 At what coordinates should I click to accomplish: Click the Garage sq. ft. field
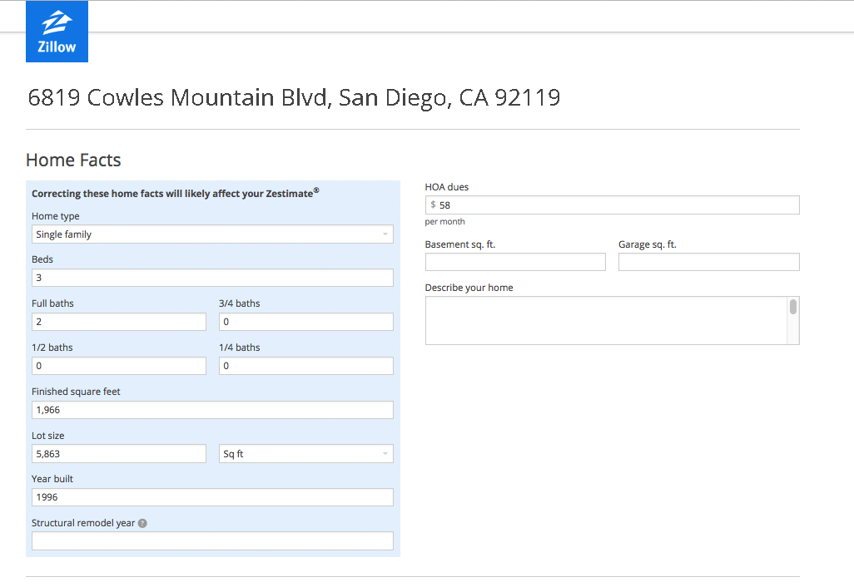[708, 263]
